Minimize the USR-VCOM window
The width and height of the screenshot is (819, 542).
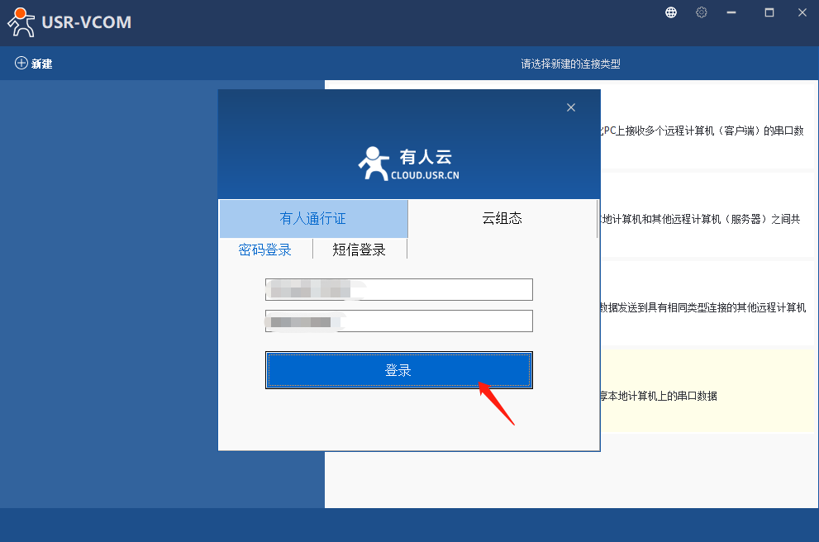pyautogui.click(x=731, y=12)
